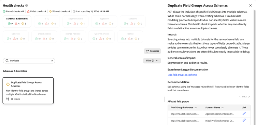Select the Profile category card
Viewport: 256px width, 125px height.
point(130,37)
